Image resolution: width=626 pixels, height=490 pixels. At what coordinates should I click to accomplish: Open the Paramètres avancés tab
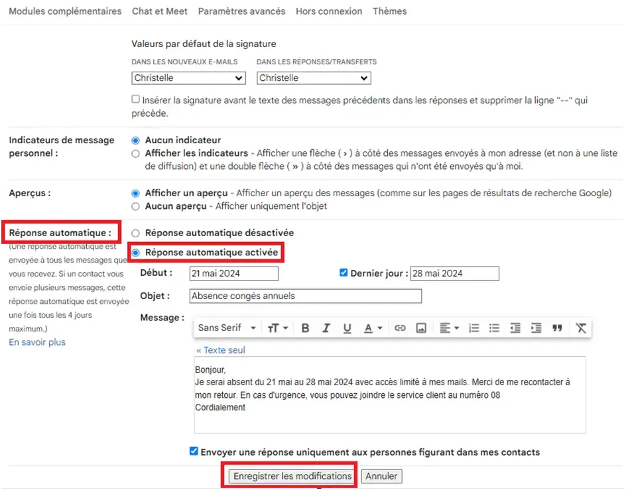pyautogui.click(x=241, y=11)
